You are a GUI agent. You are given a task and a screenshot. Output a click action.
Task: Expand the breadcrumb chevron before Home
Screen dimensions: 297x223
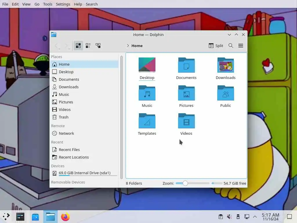pyautogui.click(x=128, y=46)
